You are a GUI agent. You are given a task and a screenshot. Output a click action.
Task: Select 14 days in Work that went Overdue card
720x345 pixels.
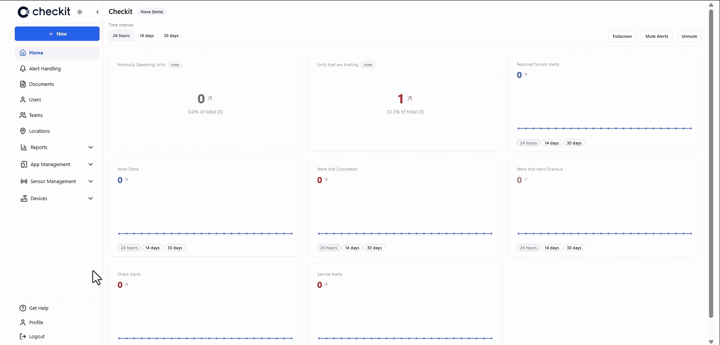point(552,248)
